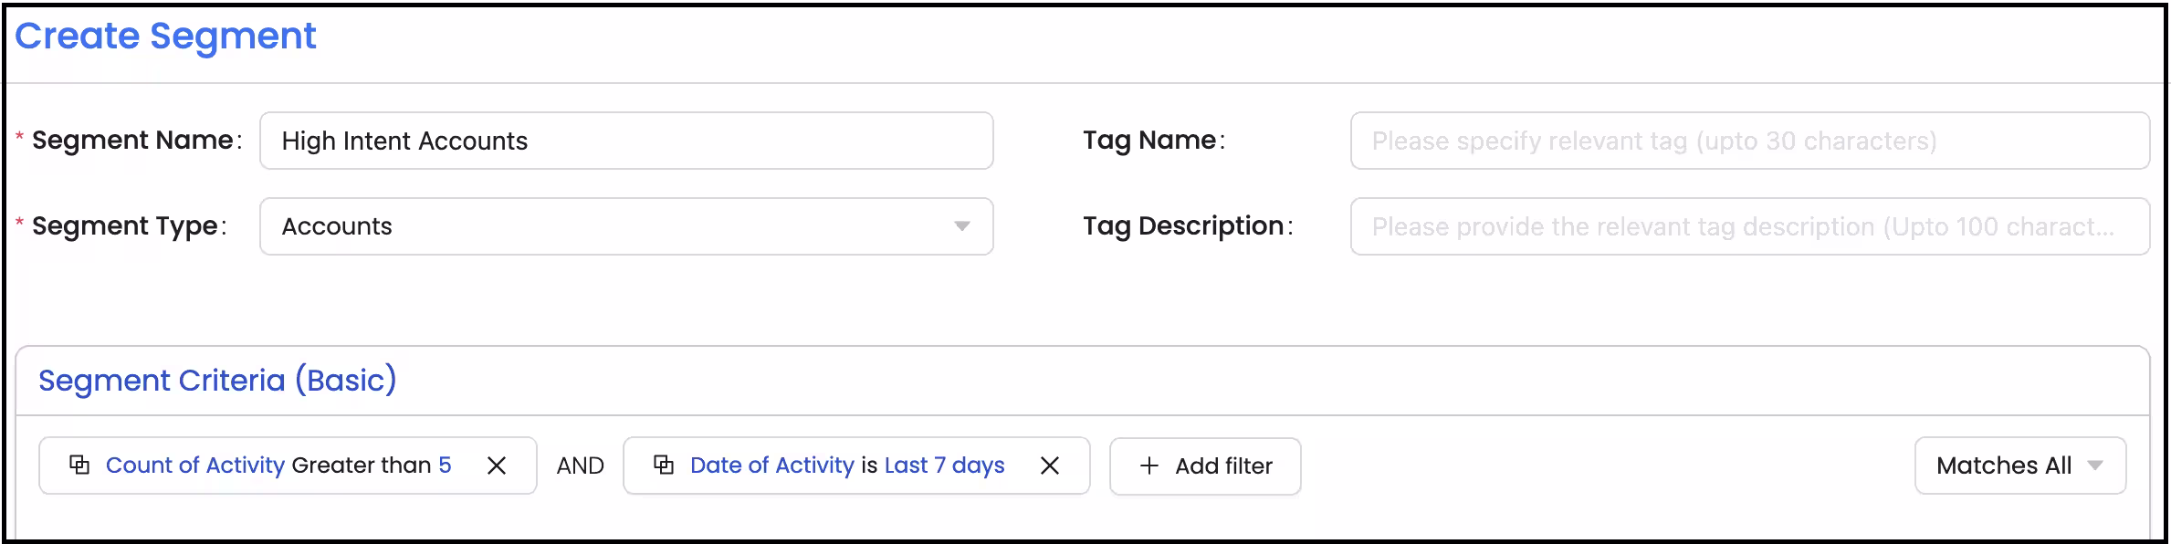
Task: Click the Segment Criteria (Basic) heading
Action: (218, 380)
